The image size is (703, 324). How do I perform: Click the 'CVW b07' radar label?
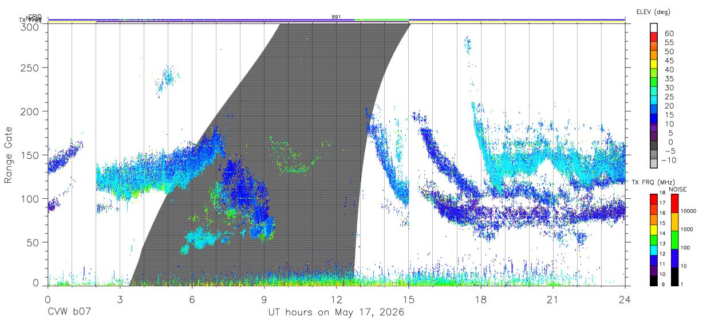coord(69,313)
